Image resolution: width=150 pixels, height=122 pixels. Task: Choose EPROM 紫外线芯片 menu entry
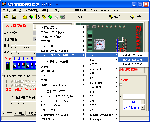pyautogui.click(x=61, y=32)
